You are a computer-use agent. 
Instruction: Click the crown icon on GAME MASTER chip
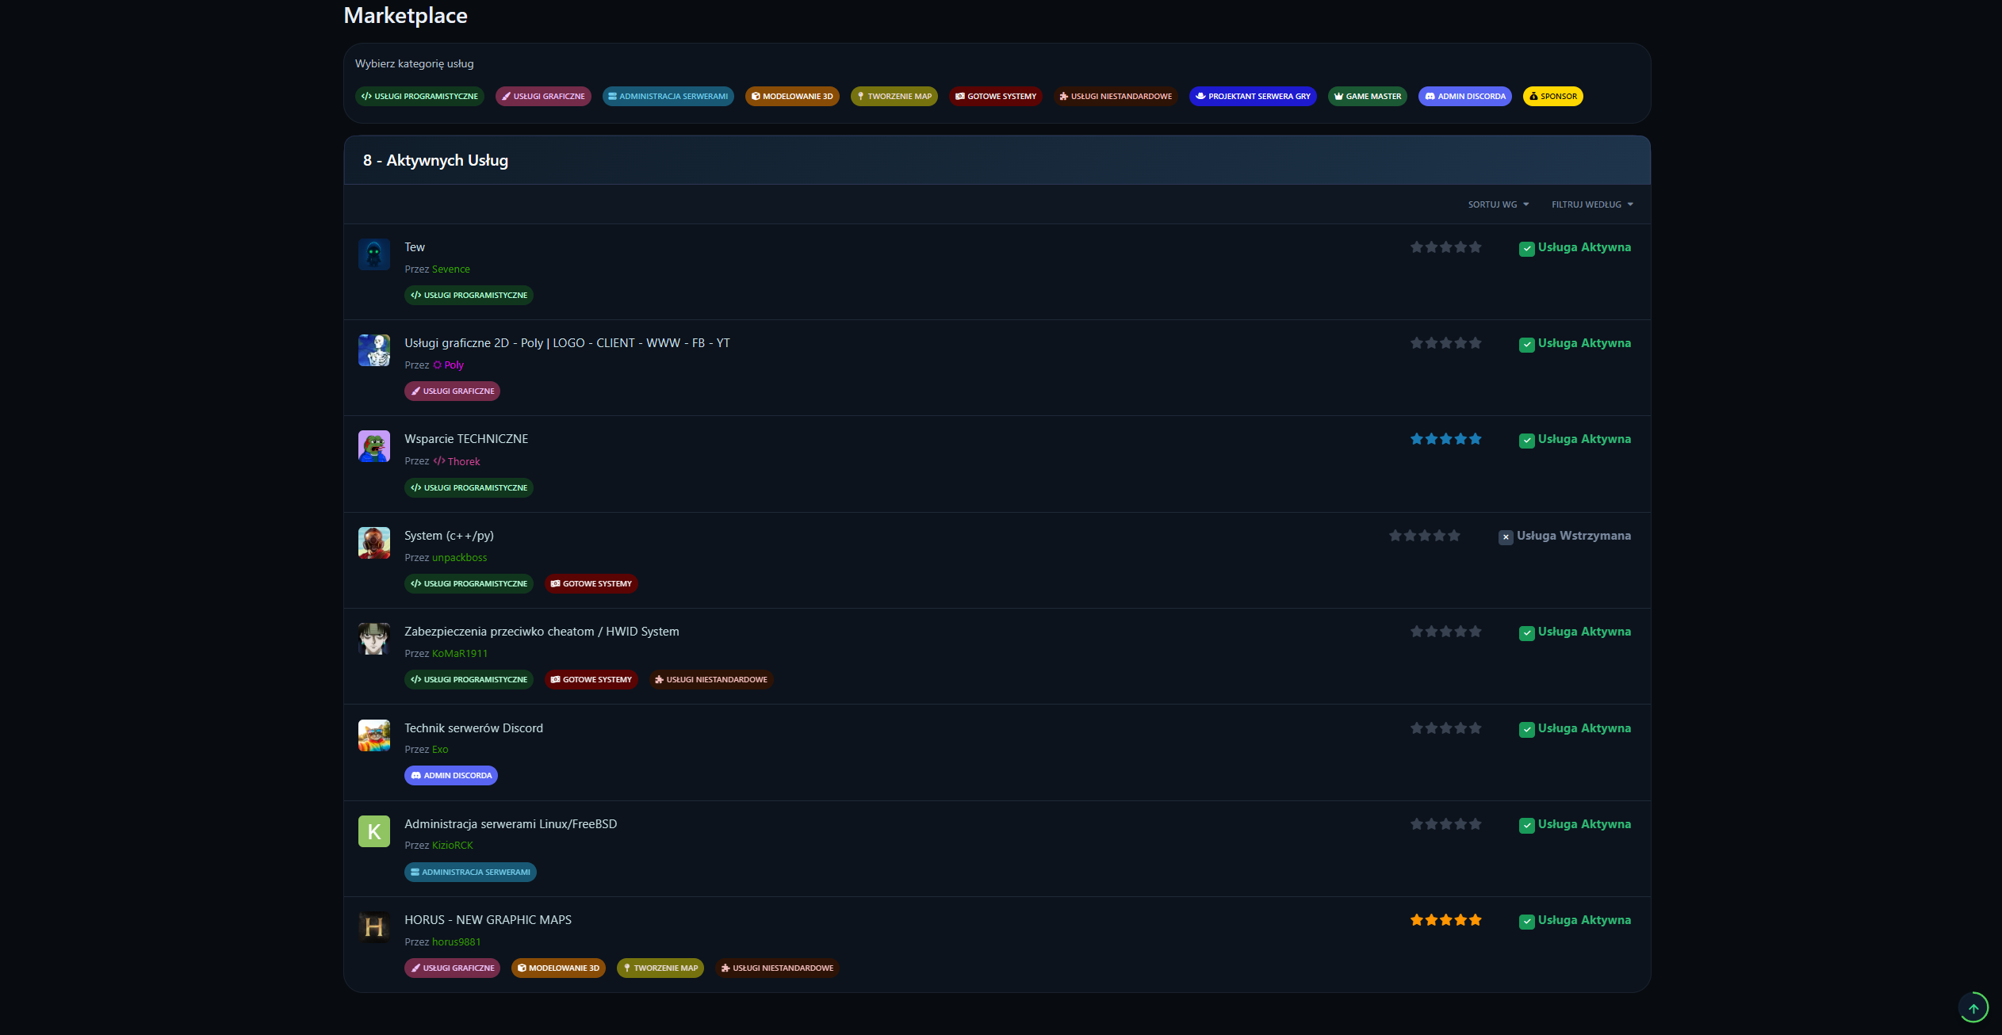(1338, 96)
